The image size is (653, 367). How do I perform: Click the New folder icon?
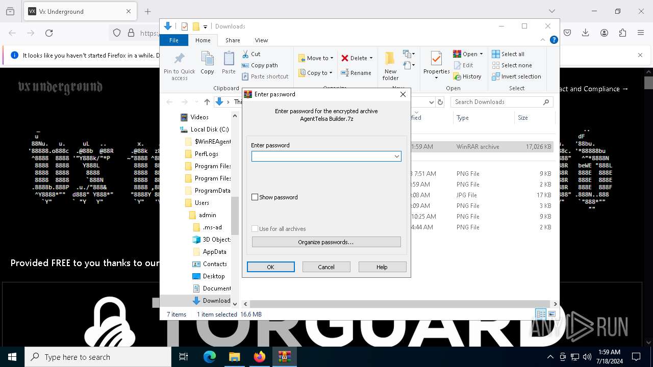[x=390, y=66]
